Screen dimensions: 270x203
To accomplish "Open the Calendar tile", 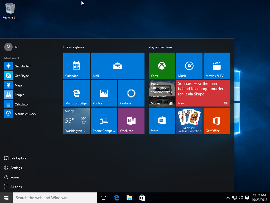I will click(76, 66).
